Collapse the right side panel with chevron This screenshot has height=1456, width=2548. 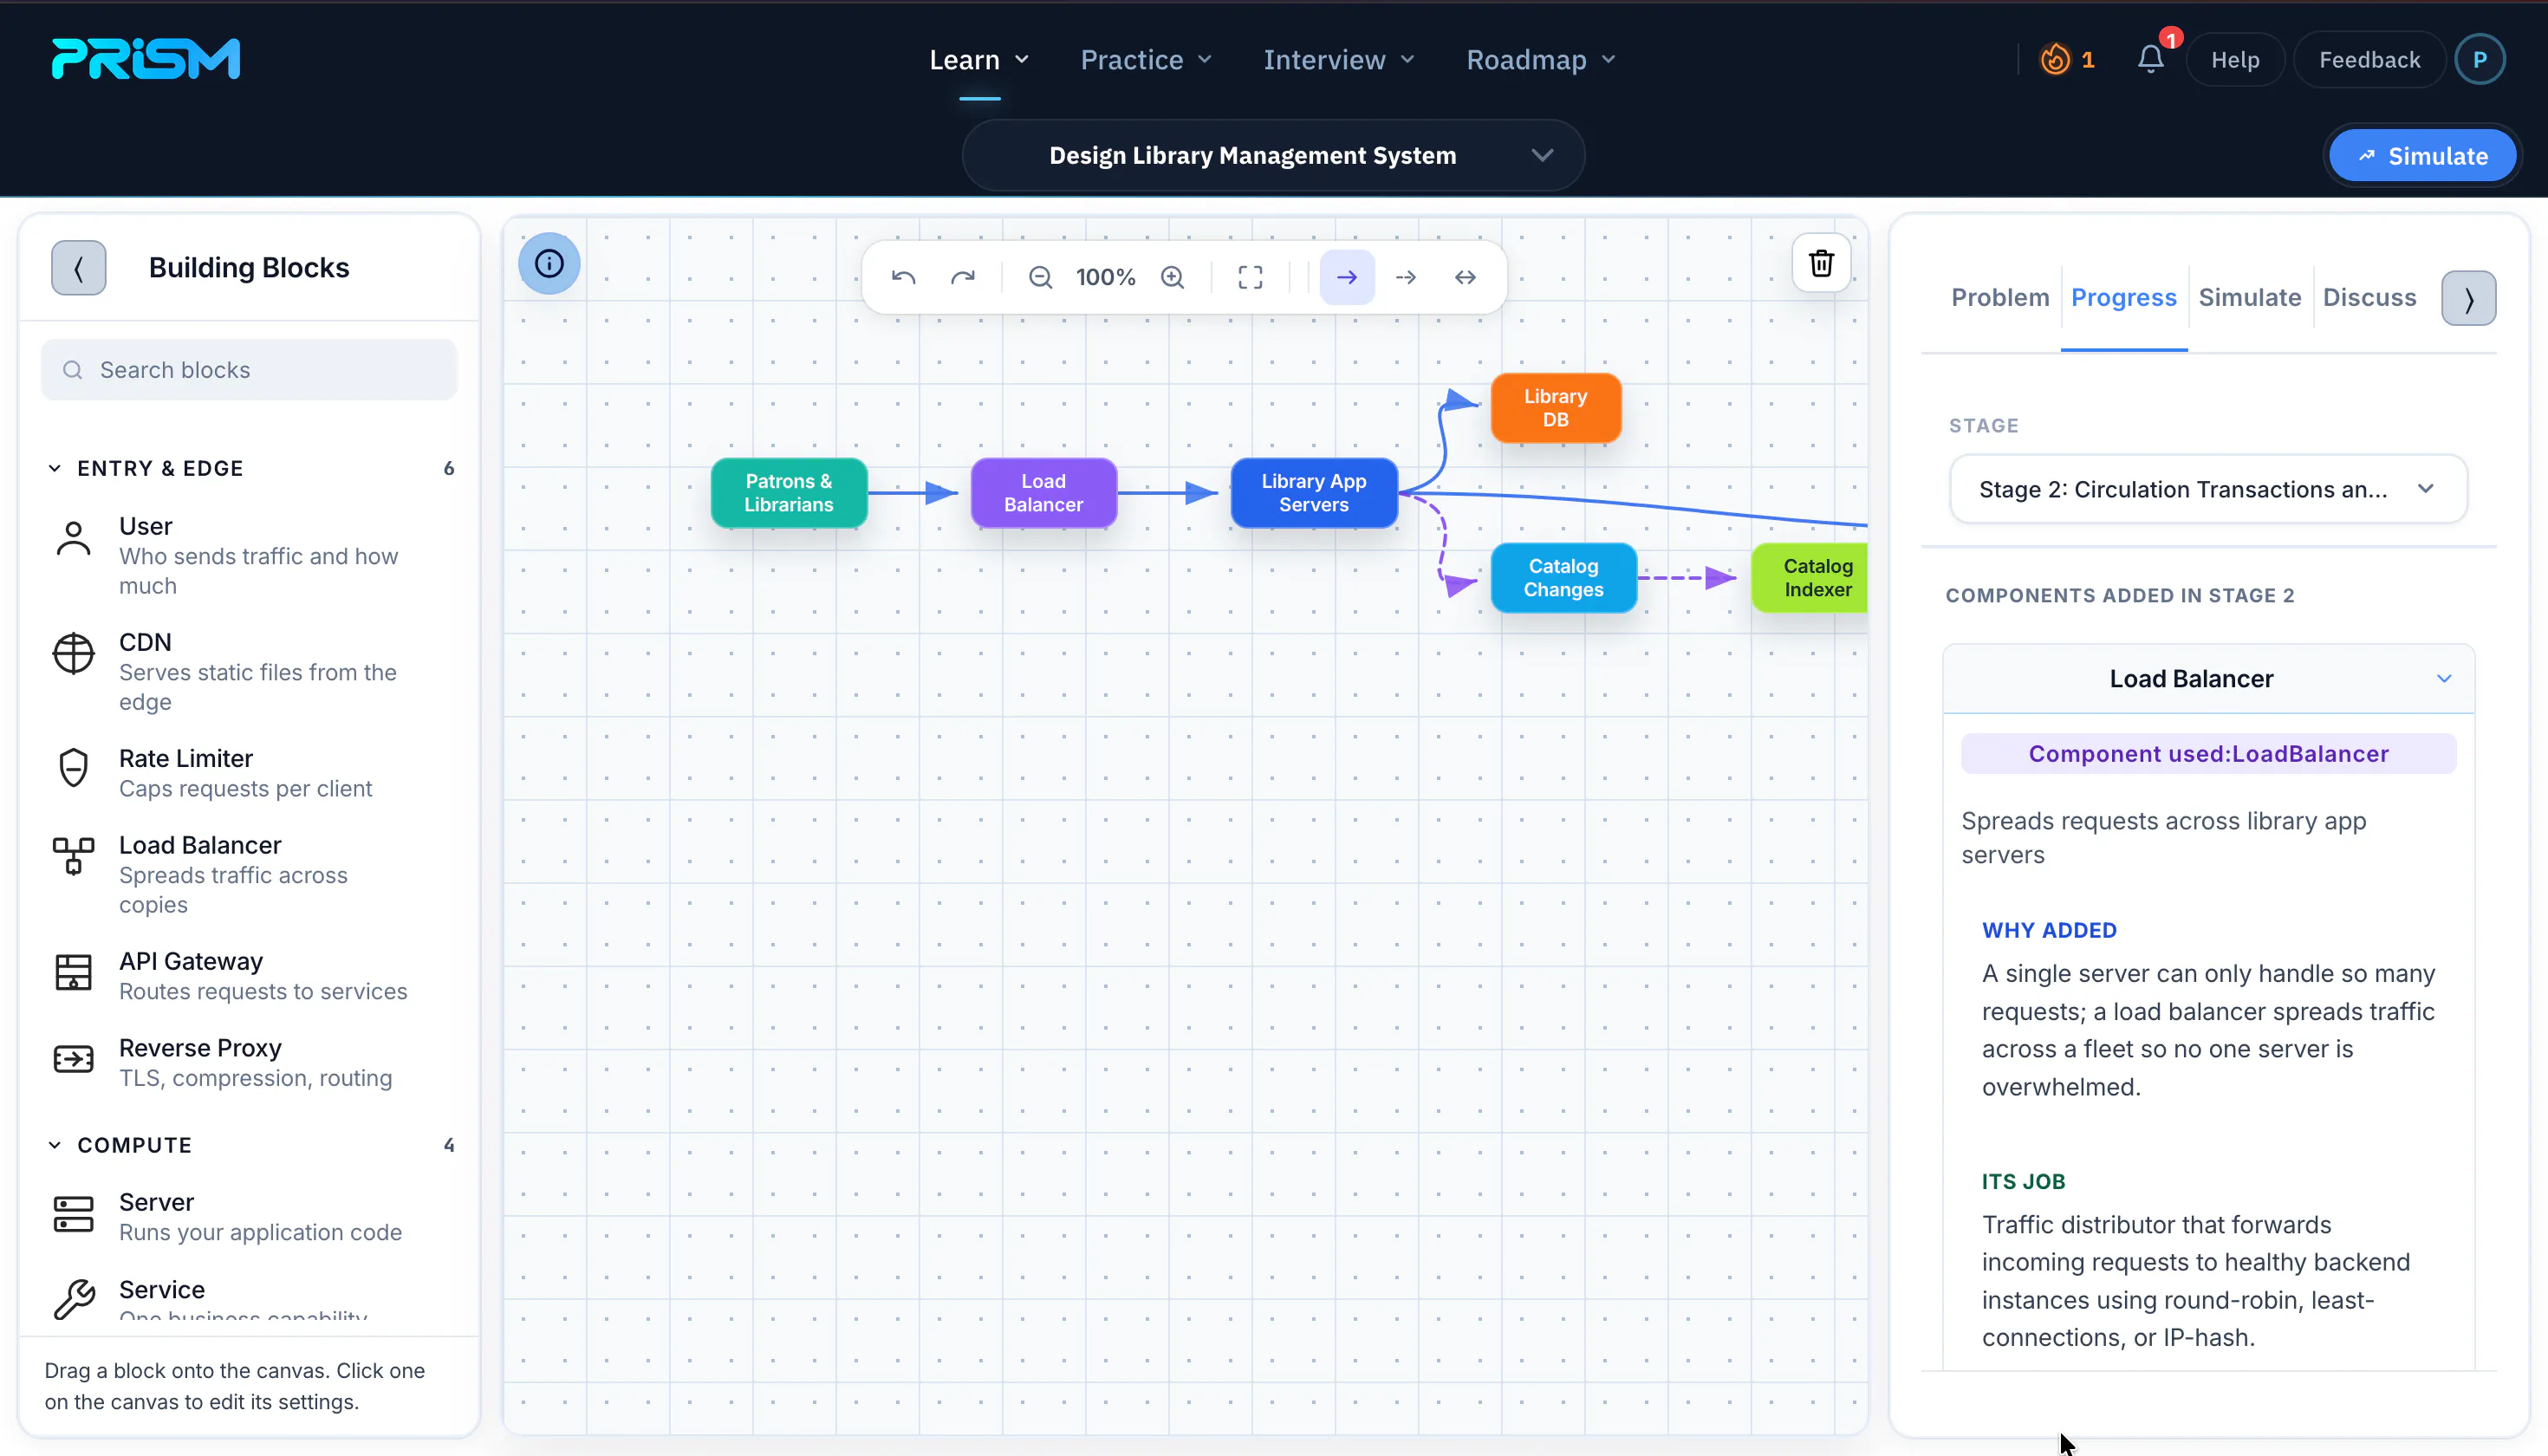click(2468, 298)
